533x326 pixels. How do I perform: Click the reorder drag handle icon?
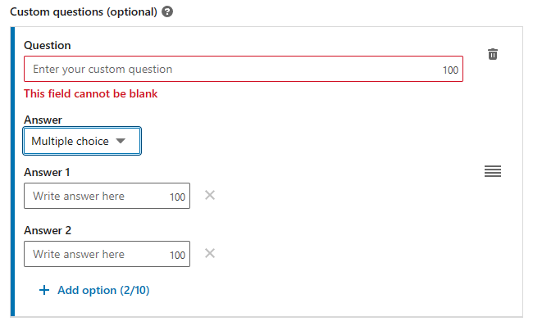(493, 171)
